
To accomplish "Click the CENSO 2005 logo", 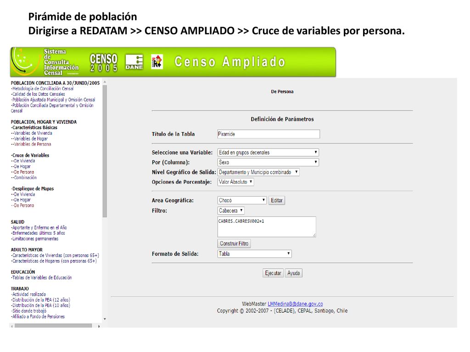I will 104,63.
